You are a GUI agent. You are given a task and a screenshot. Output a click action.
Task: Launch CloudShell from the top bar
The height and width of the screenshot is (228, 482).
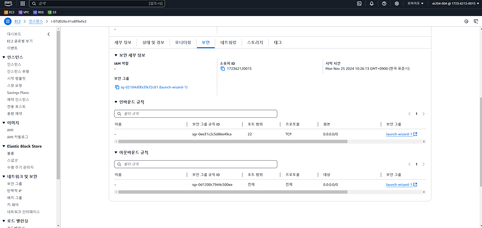(359, 4)
